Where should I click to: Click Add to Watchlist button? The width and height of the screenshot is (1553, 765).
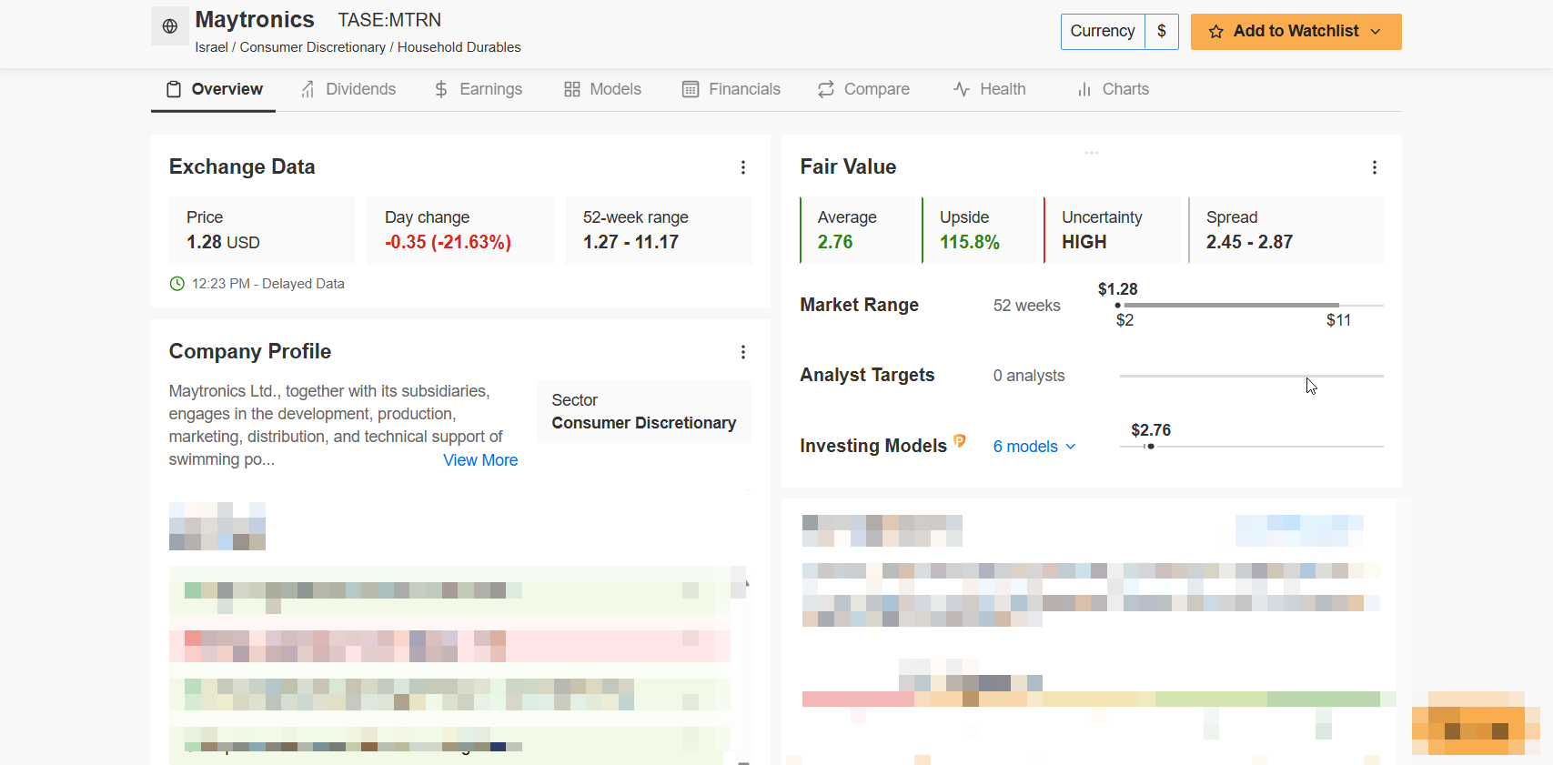(x=1296, y=32)
